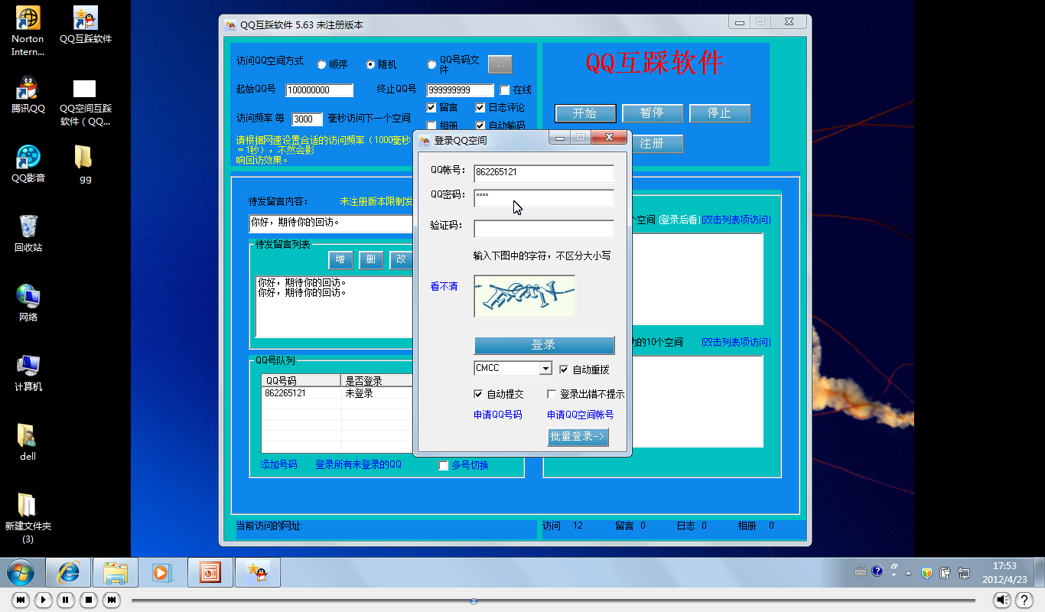Image resolution: width=1045 pixels, height=612 pixels.
Task: Open the Norton Internet Security desktop icon
Action: [28, 31]
